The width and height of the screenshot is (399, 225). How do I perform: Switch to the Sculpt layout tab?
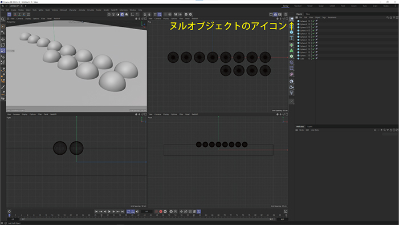pyautogui.click(x=321, y=6)
